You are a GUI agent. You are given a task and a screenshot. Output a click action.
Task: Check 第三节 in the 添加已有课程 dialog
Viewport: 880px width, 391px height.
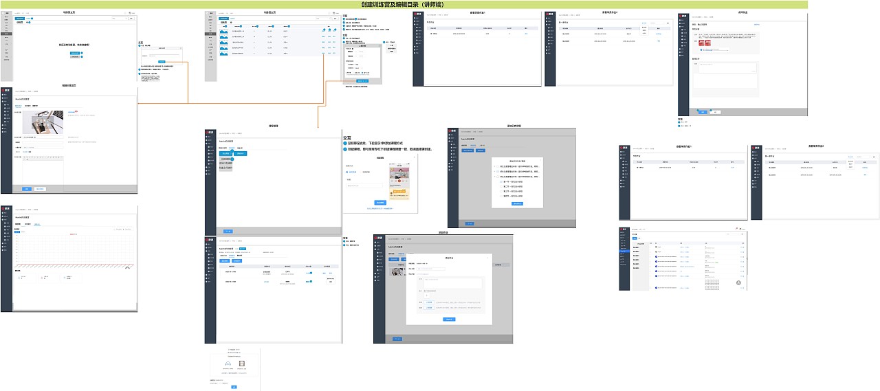[x=500, y=191]
